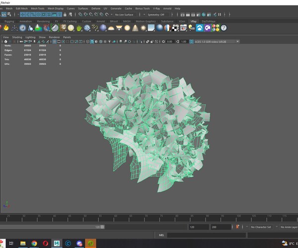Click the V-Ray checkerboard shelf icon
This screenshot has height=248, width=298.
[175, 28]
